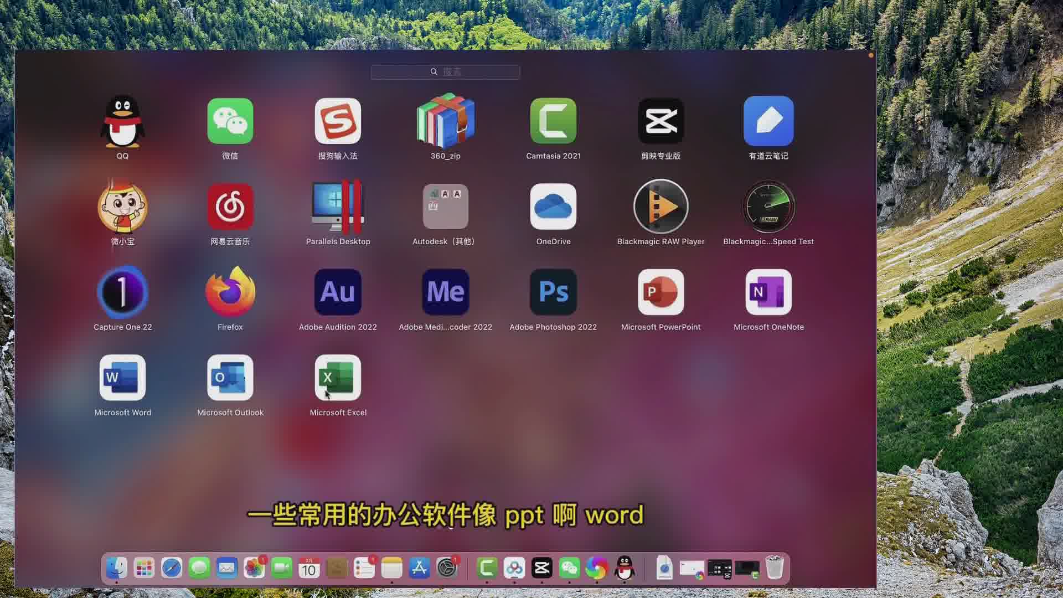Open 有道云笔记 app
The image size is (1063, 598).
click(768, 121)
